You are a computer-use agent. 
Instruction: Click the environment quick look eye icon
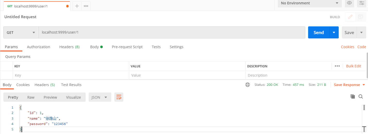(x=349, y=3)
